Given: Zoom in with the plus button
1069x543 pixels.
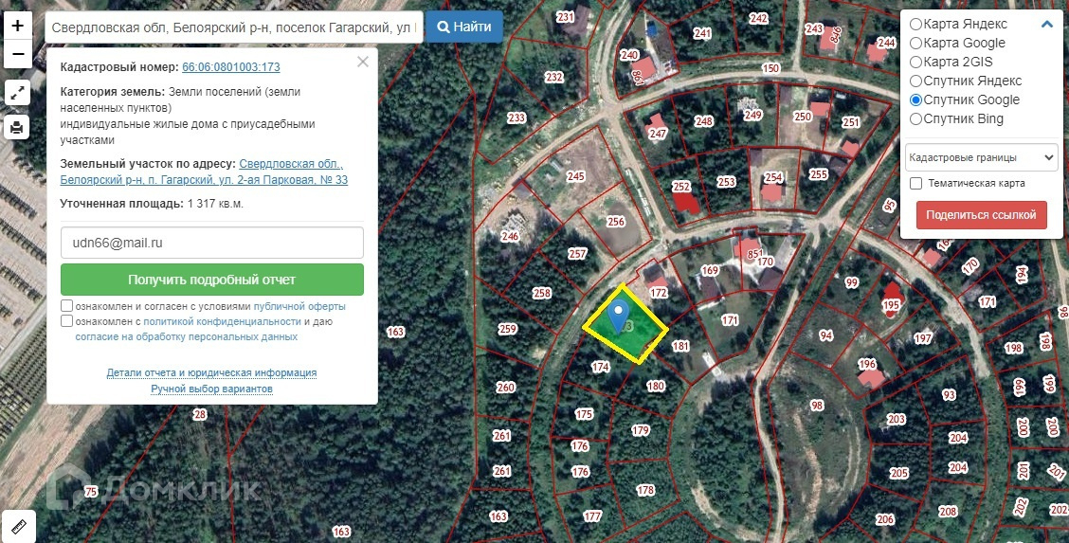Looking at the screenshot, I should pyautogui.click(x=18, y=26).
